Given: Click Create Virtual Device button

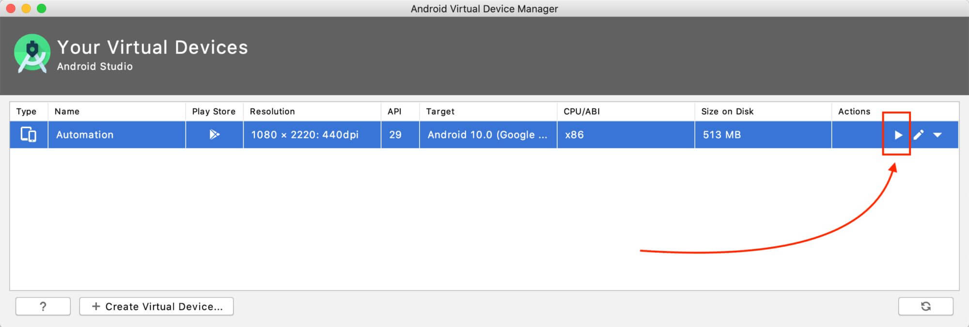Looking at the screenshot, I should pos(156,306).
